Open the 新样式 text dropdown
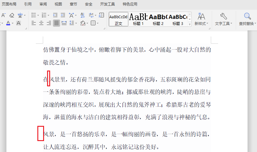 [x=201, y=24]
